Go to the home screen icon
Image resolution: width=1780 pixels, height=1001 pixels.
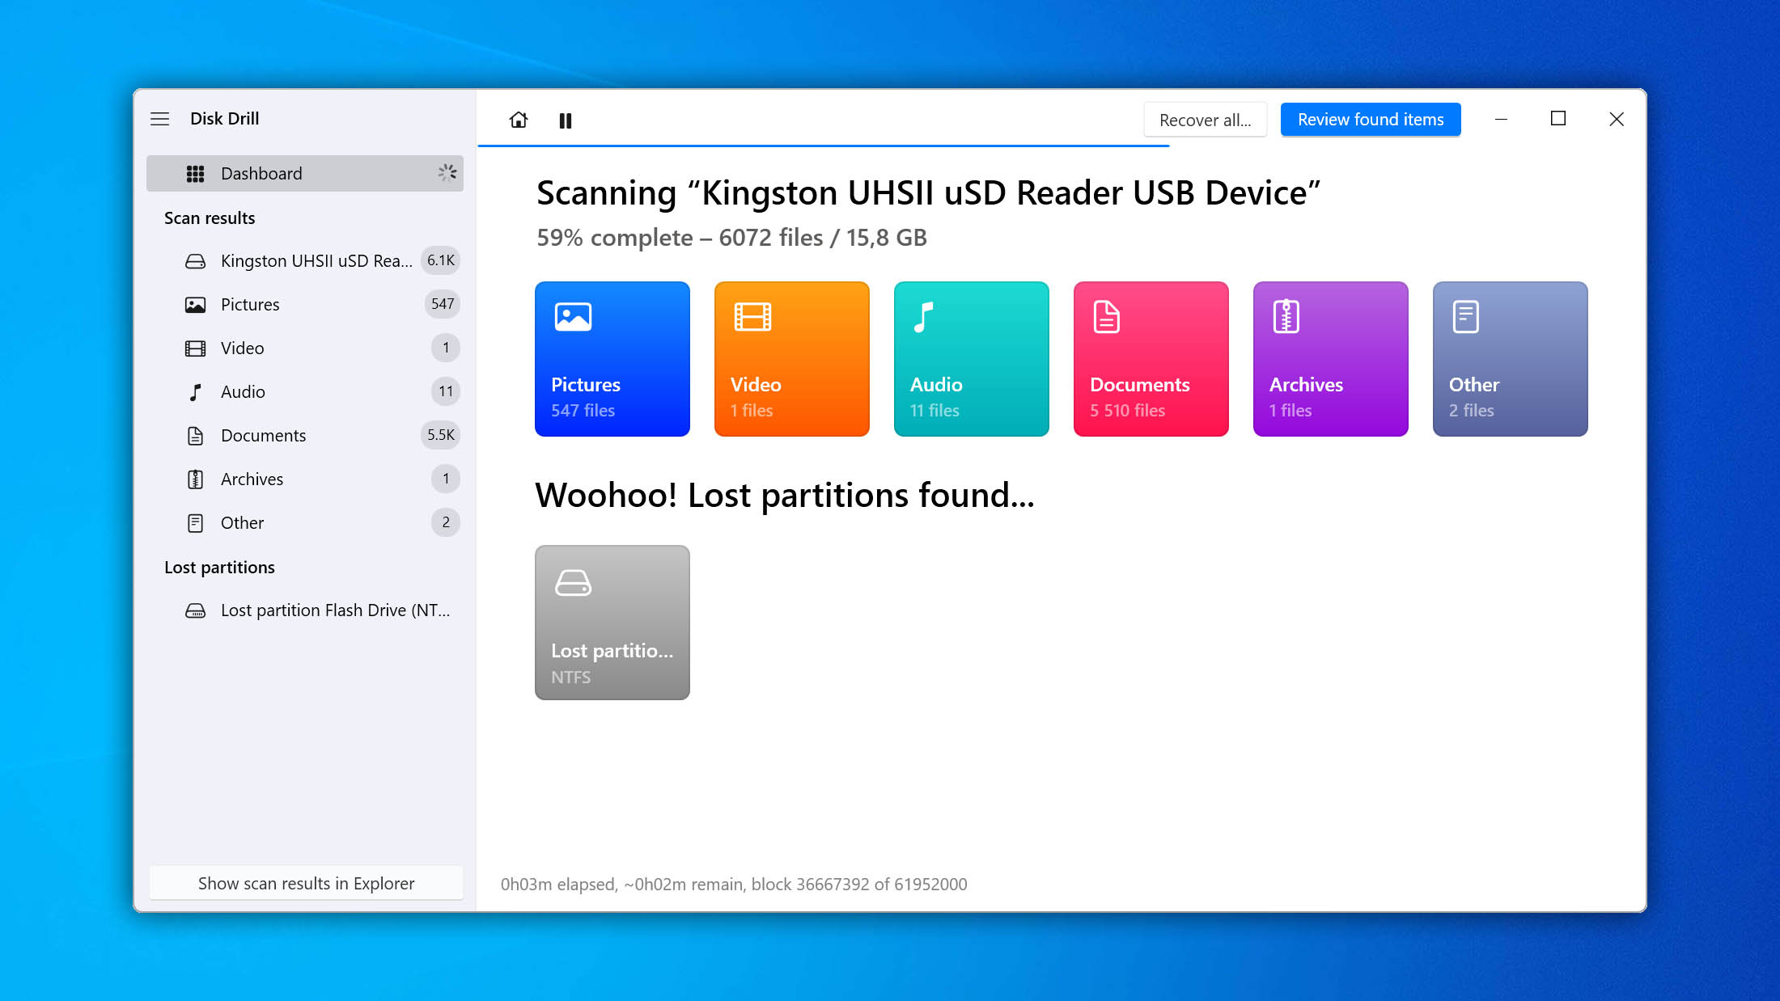(x=519, y=120)
